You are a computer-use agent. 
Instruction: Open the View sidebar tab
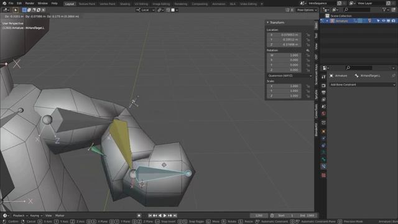point(317,46)
